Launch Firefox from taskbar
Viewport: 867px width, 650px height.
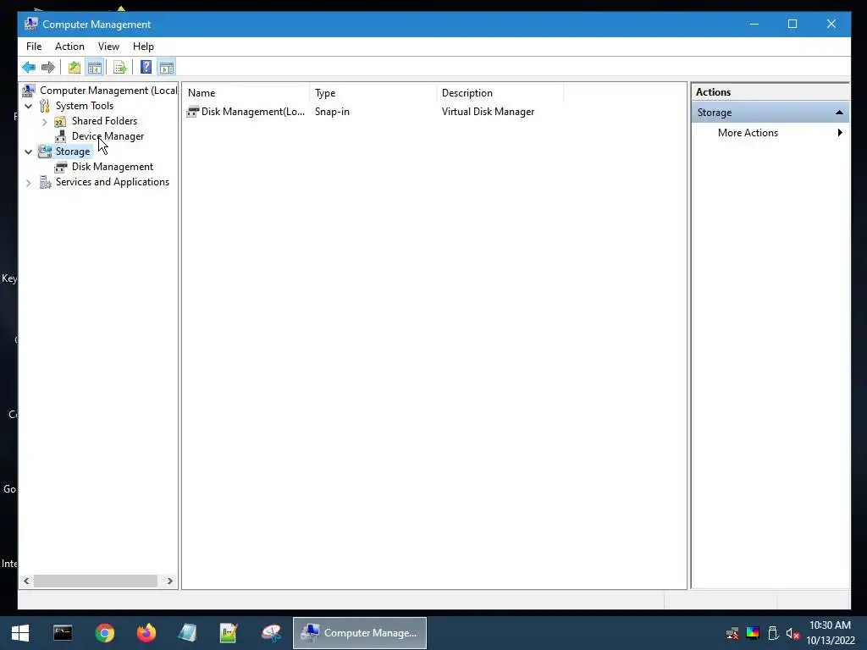tap(146, 633)
